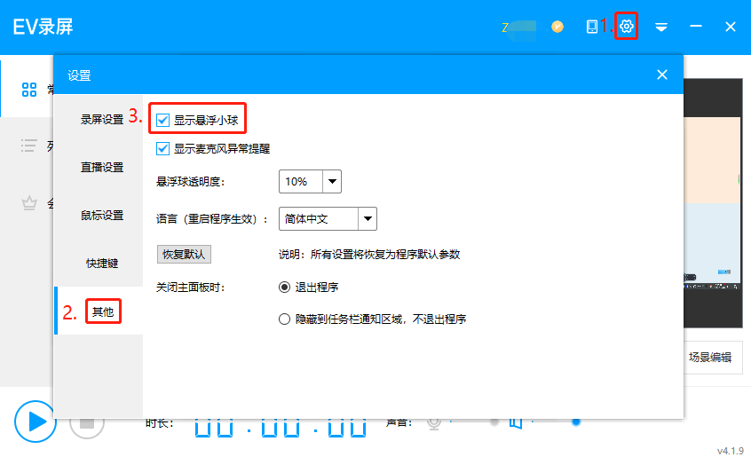751x457 pixels.
Task: Uncheck 显示麦克风异常提醒 checkbox
Action: pos(163,149)
